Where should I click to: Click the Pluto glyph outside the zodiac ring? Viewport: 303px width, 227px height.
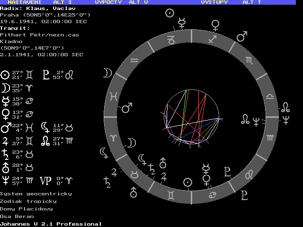pyautogui.click(x=244, y=195)
